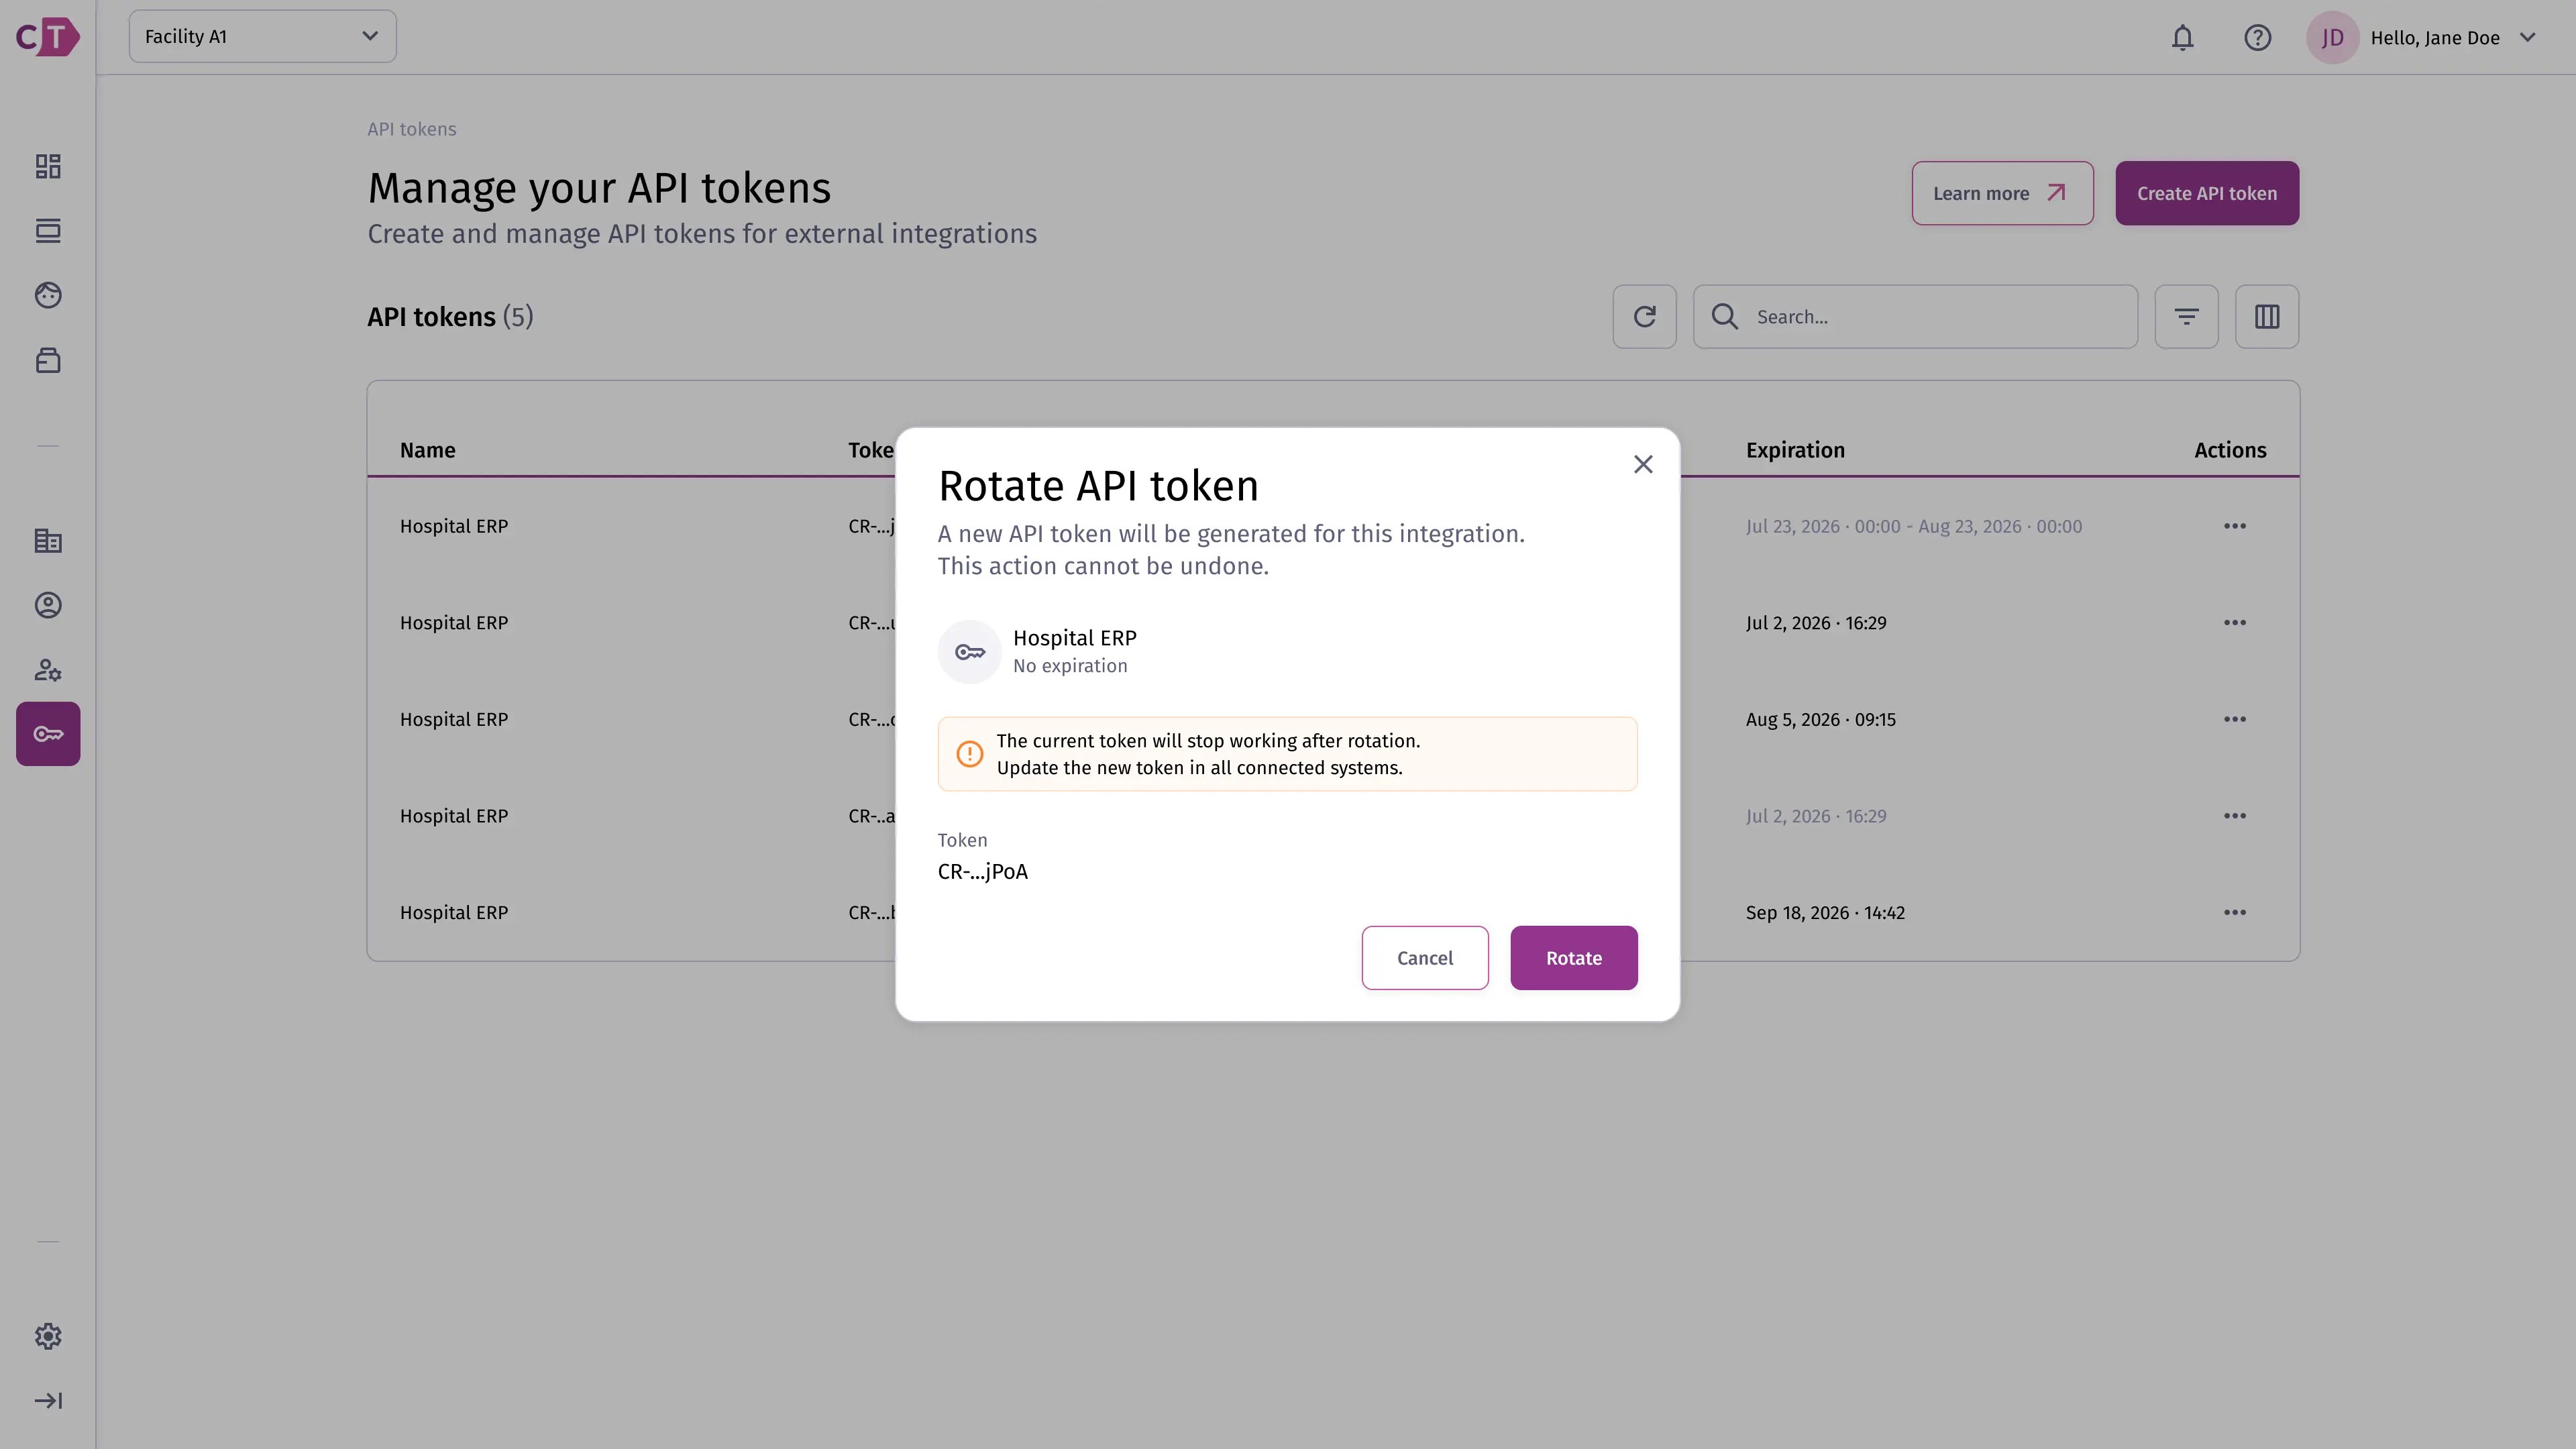Open actions menu for Sep 18, 2026 token
This screenshot has width=2576, height=1449.
pos(2235,912)
